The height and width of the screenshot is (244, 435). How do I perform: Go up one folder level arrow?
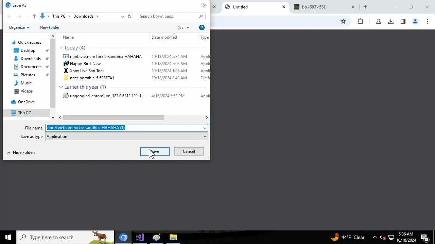click(34, 16)
